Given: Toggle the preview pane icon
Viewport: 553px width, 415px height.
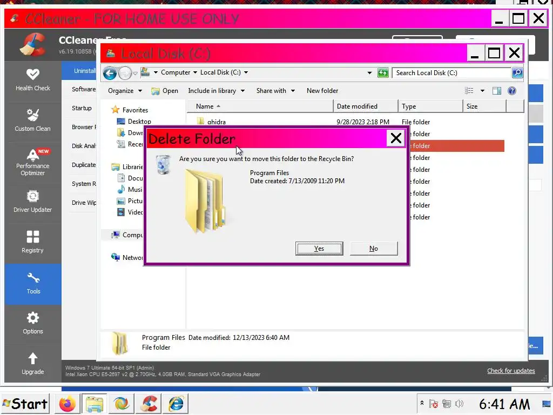Looking at the screenshot, I should tap(497, 91).
